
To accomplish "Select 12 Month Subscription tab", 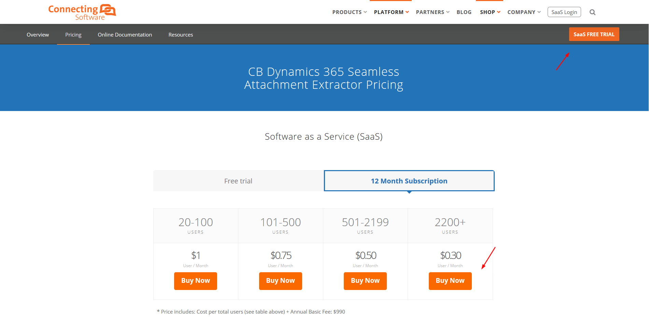I will [409, 181].
